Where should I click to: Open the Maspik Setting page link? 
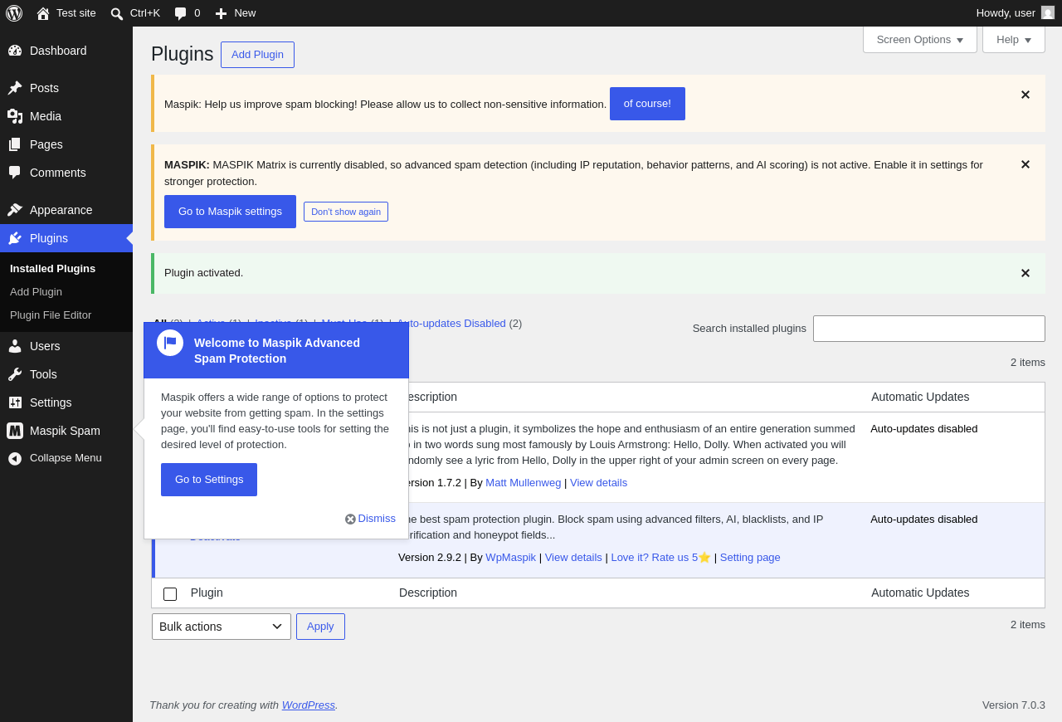(x=750, y=558)
